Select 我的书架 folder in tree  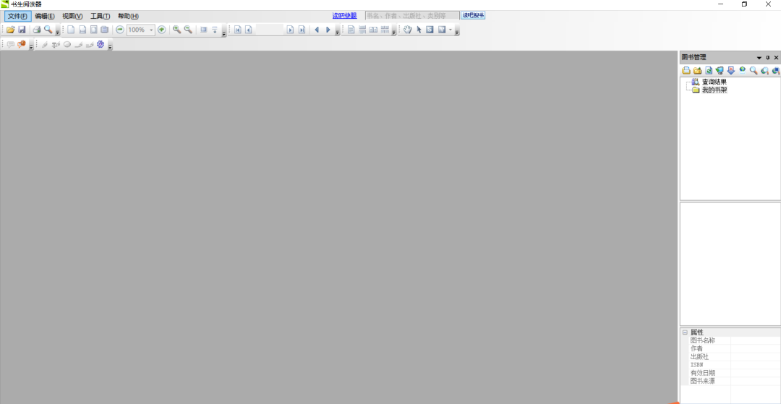coord(714,90)
